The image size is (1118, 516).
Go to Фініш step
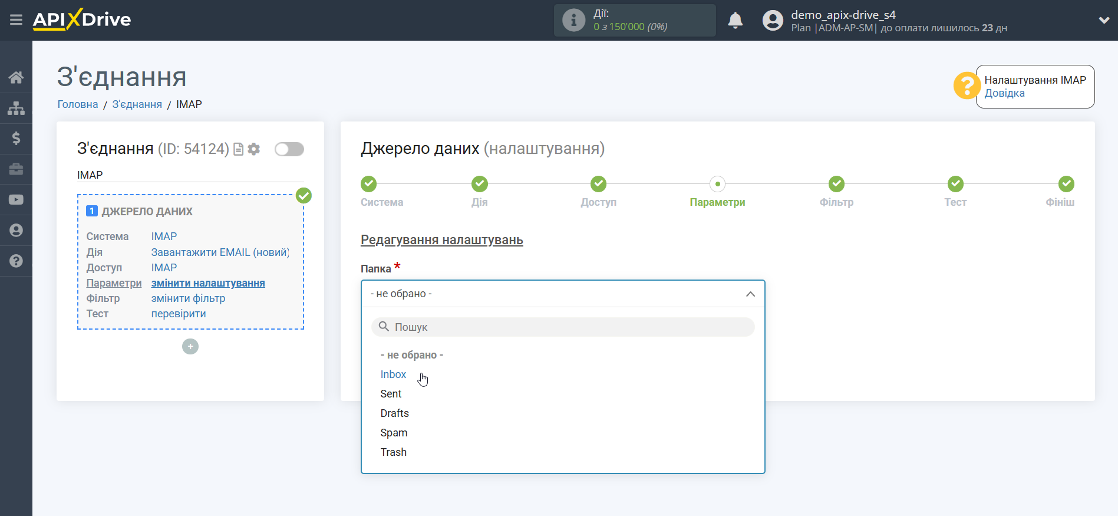1066,184
